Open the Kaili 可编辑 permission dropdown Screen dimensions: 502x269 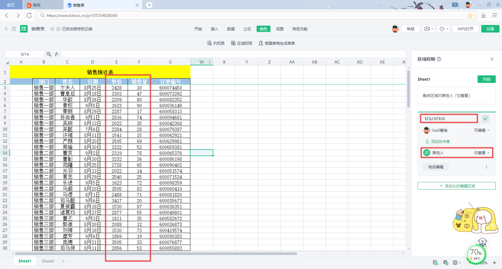point(481,131)
